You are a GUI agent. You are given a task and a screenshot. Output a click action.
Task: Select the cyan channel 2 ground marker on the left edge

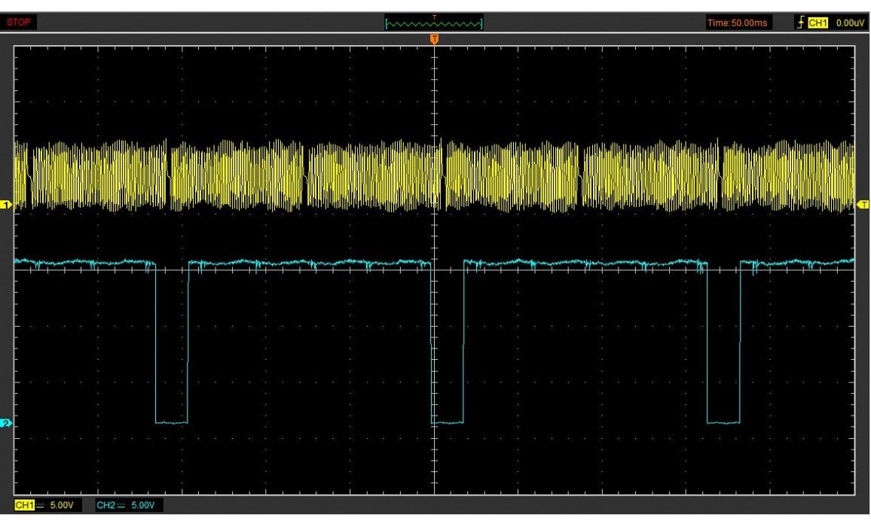pos(6,424)
